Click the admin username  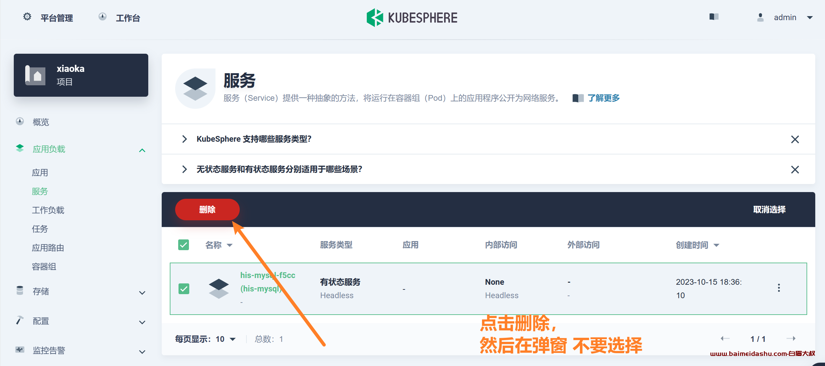(x=785, y=17)
